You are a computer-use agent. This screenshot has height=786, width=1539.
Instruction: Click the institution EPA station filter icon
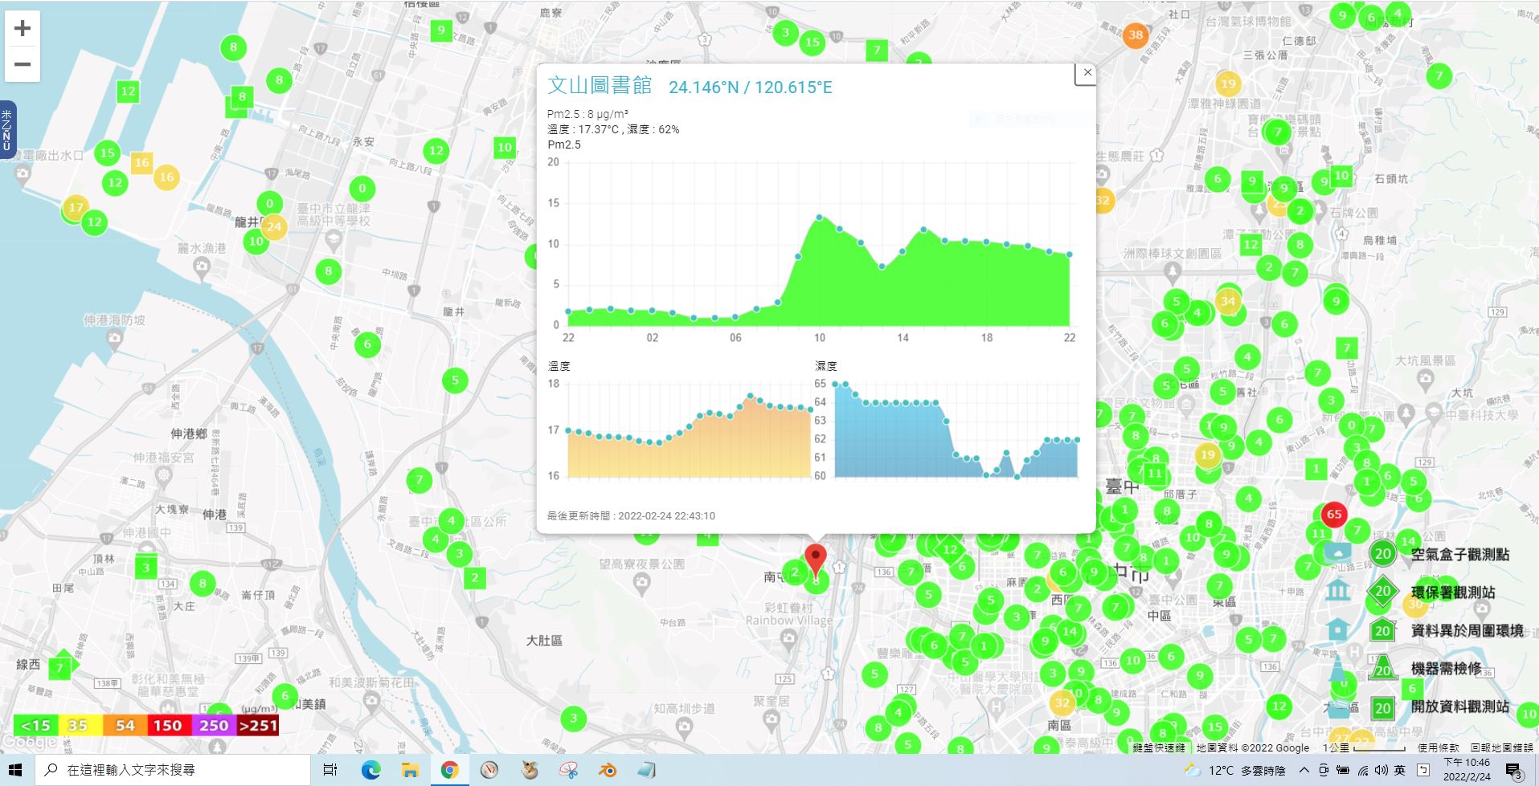pos(1338,591)
